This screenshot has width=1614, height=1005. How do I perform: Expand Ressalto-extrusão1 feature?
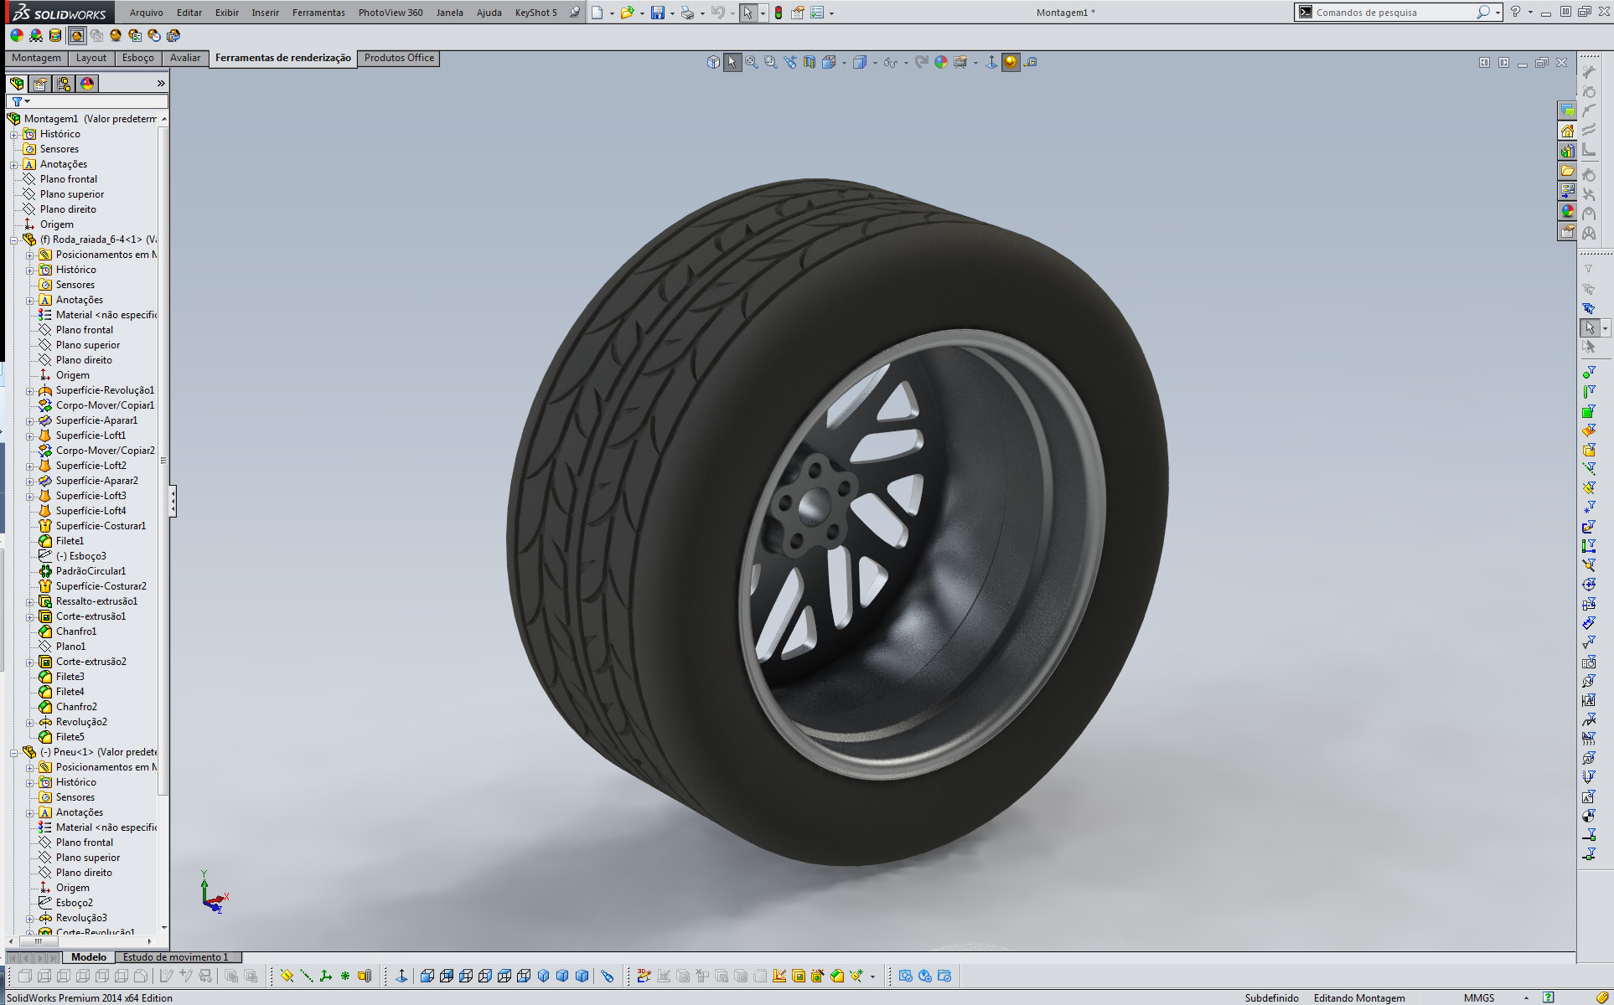pyautogui.click(x=29, y=601)
